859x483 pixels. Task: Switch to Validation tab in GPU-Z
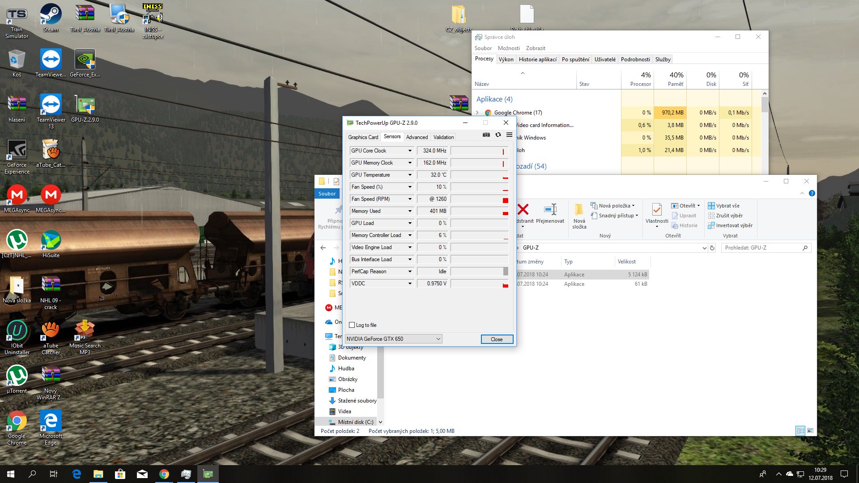[443, 137]
